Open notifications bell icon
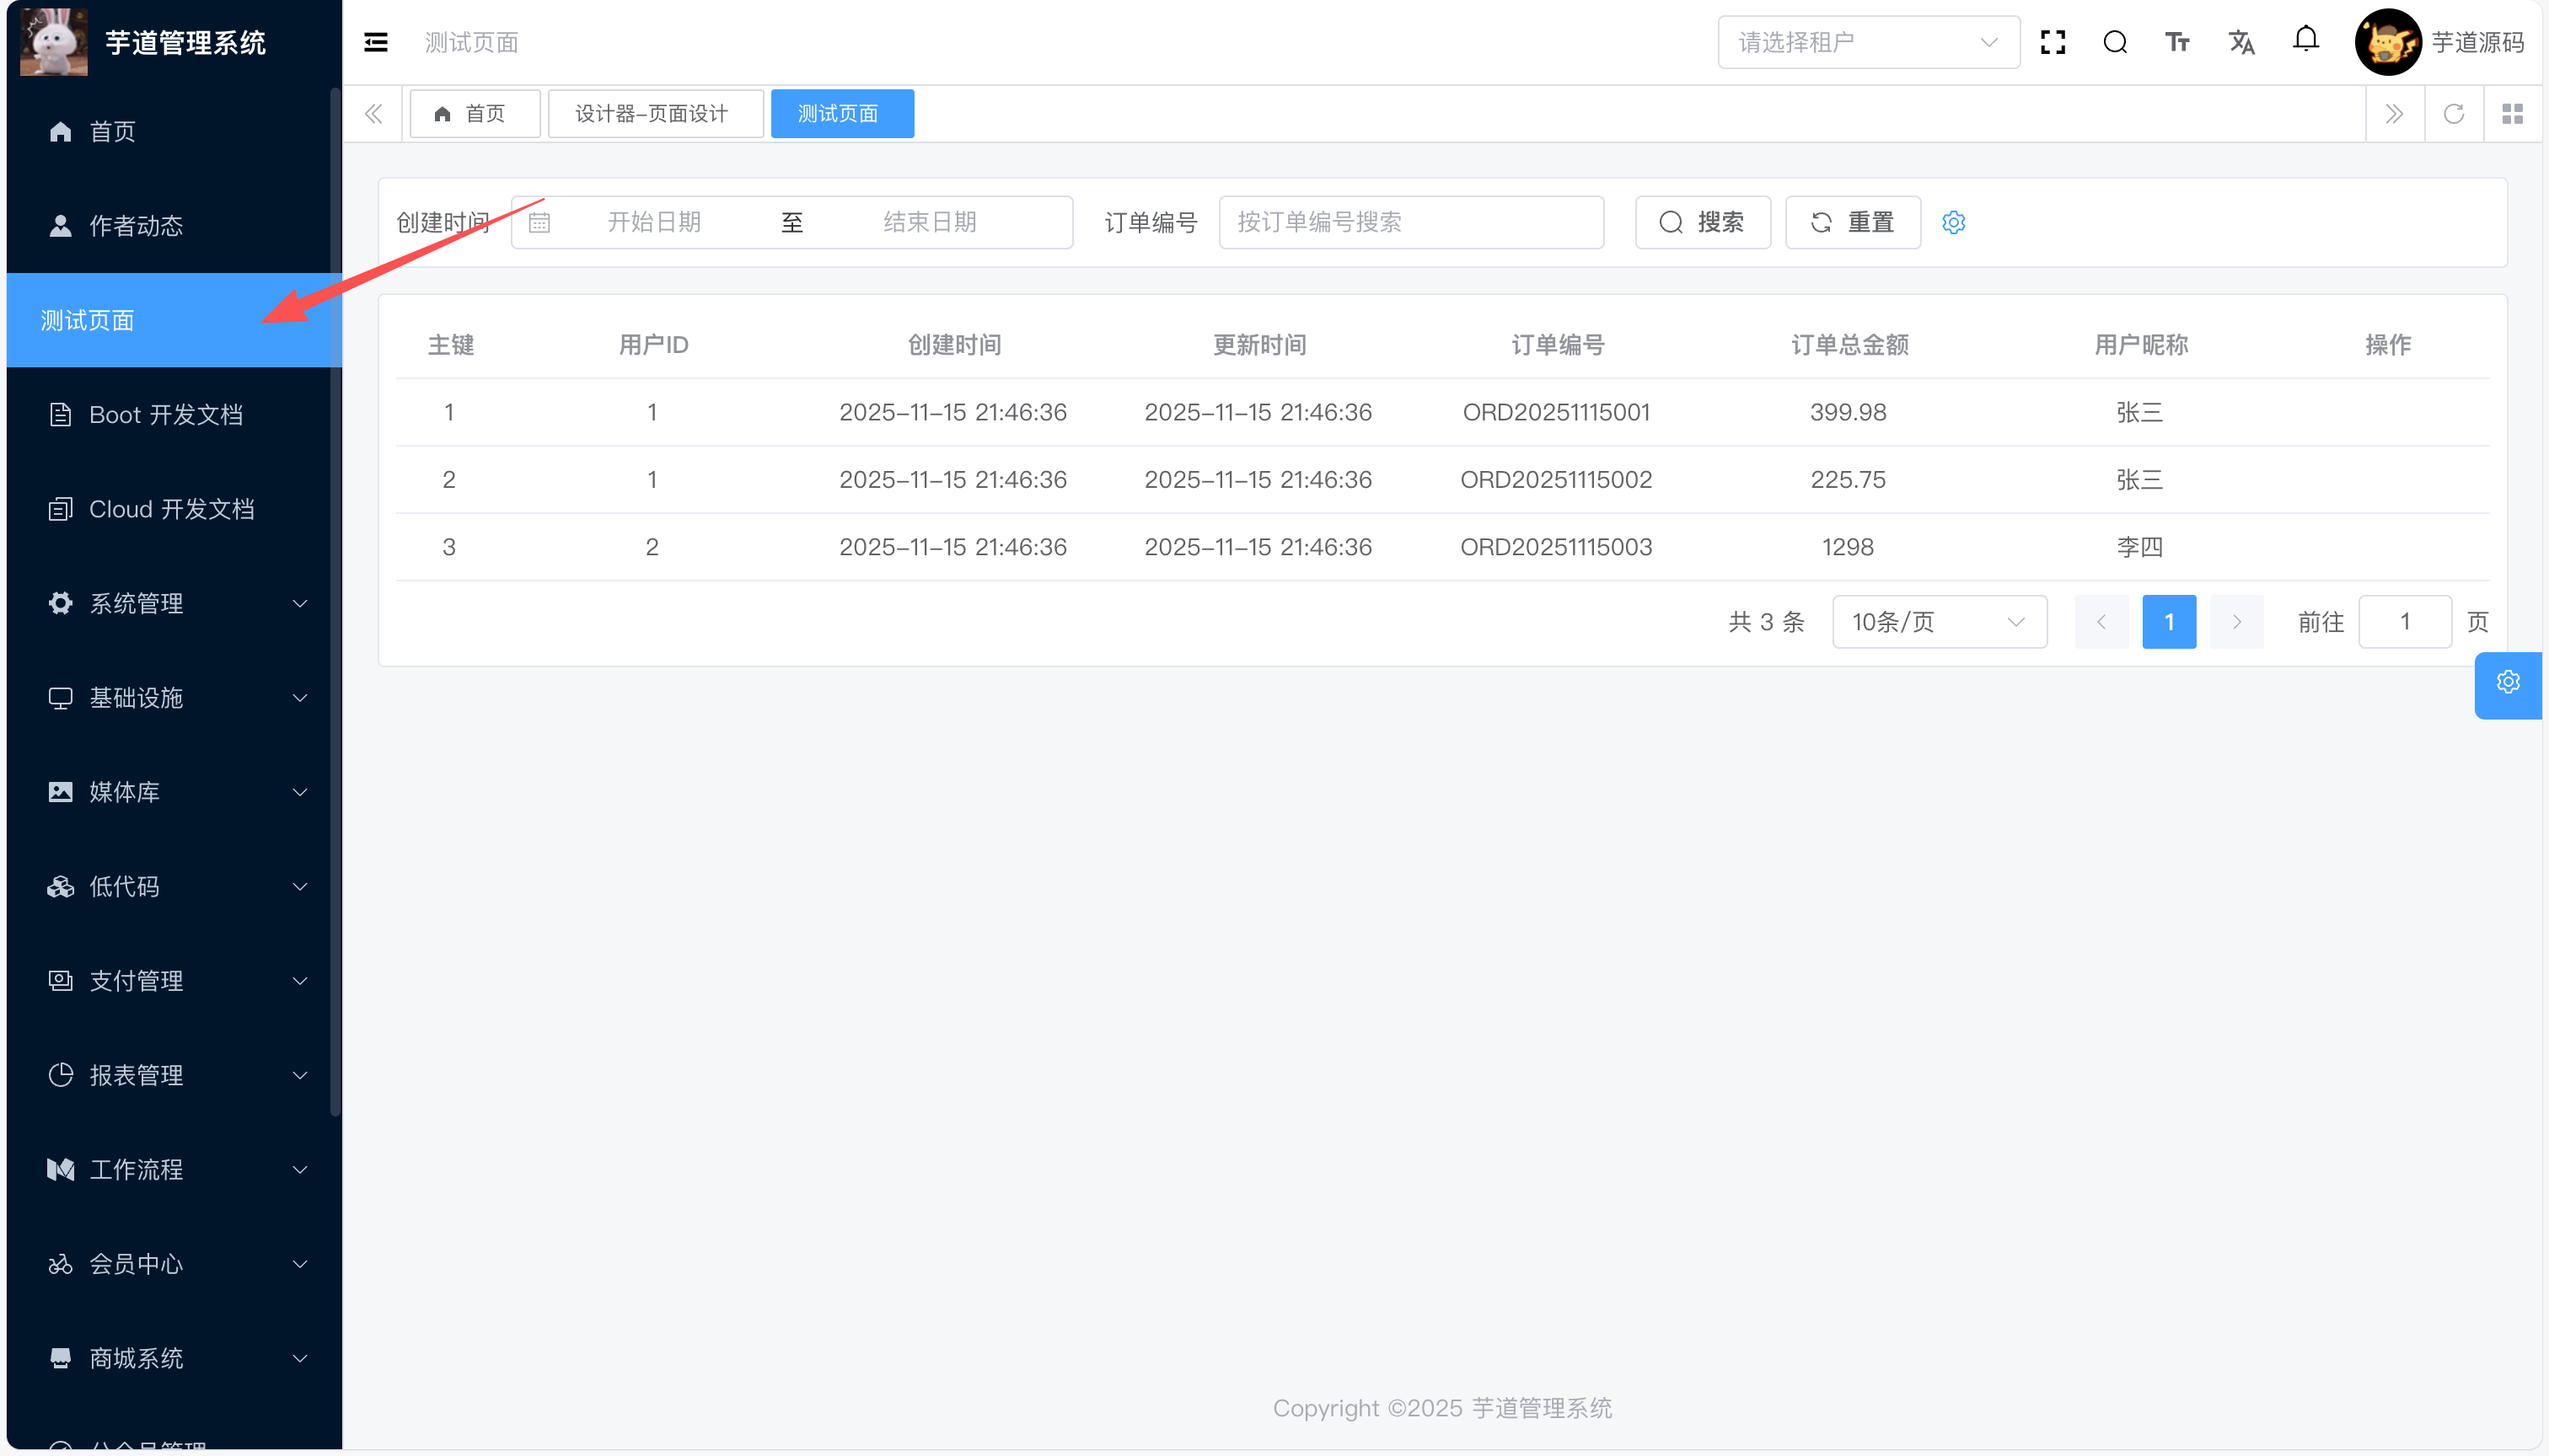The width and height of the screenshot is (2549, 1456). point(2306,40)
